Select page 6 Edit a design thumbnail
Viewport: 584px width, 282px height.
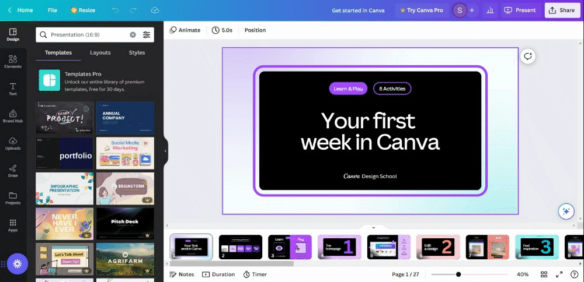click(x=438, y=246)
